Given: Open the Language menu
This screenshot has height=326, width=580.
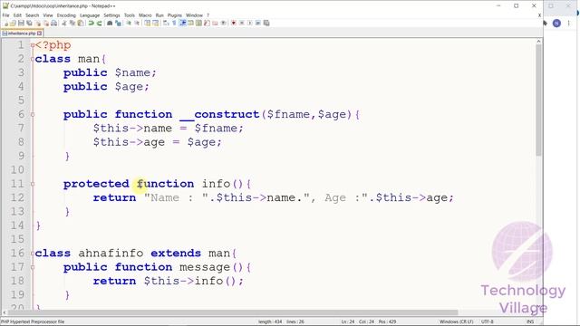Looking at the screenshot, I should click(x=90, y=15).
